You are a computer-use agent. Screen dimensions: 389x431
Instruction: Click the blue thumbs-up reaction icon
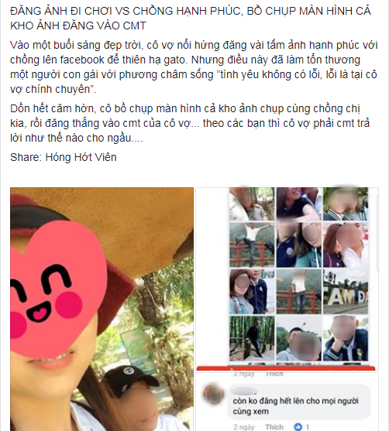(298, 427)
